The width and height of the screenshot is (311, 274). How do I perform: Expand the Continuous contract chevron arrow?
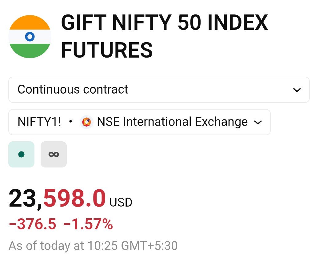click(297, 90)
